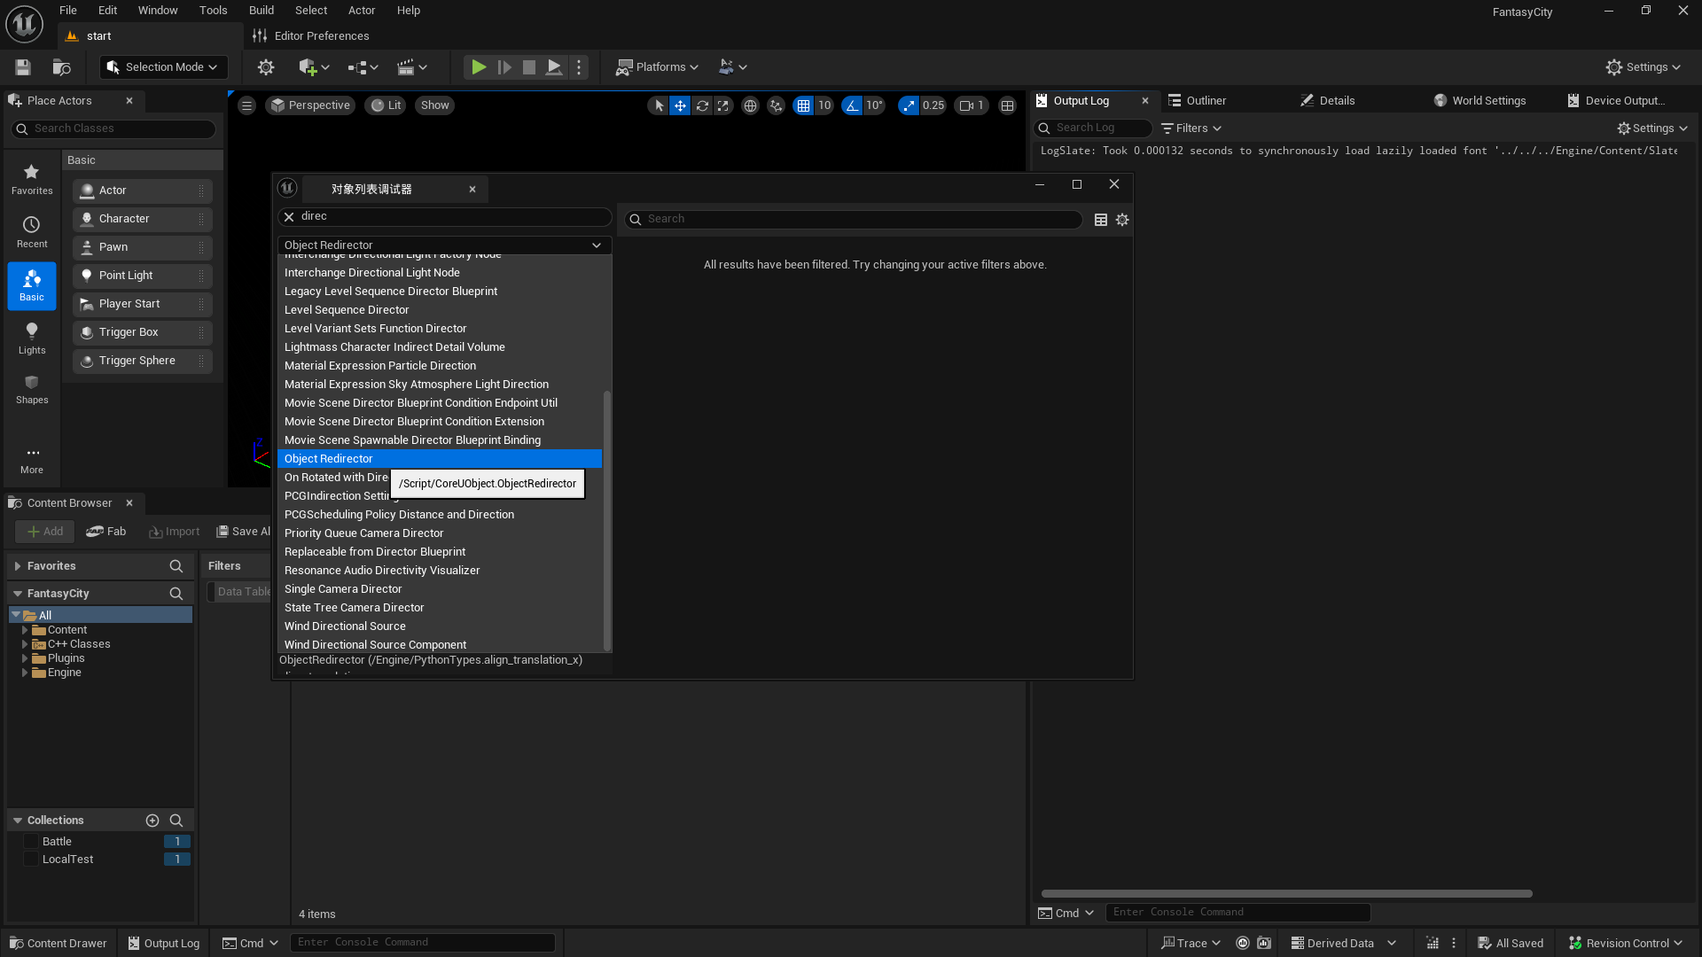Image resolution: width=1702 pixels, height=957 pixels.
Task: Open the Perspective view mode dropdown
Action: 310,105
